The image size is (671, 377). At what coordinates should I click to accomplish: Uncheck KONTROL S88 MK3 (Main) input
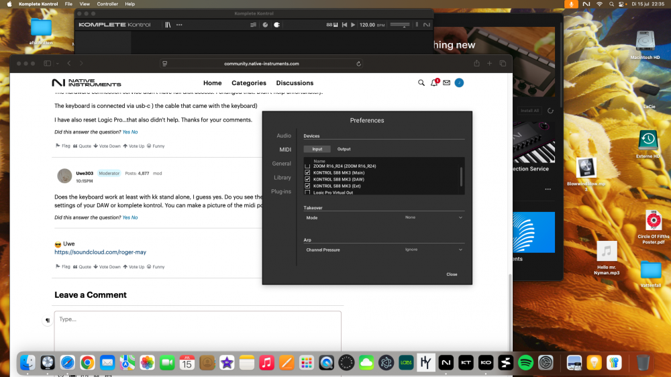tap(307, 172)
